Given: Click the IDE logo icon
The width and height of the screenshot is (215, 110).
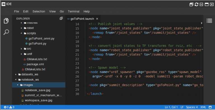Looking at the screenshot, I should pos(3,4).
